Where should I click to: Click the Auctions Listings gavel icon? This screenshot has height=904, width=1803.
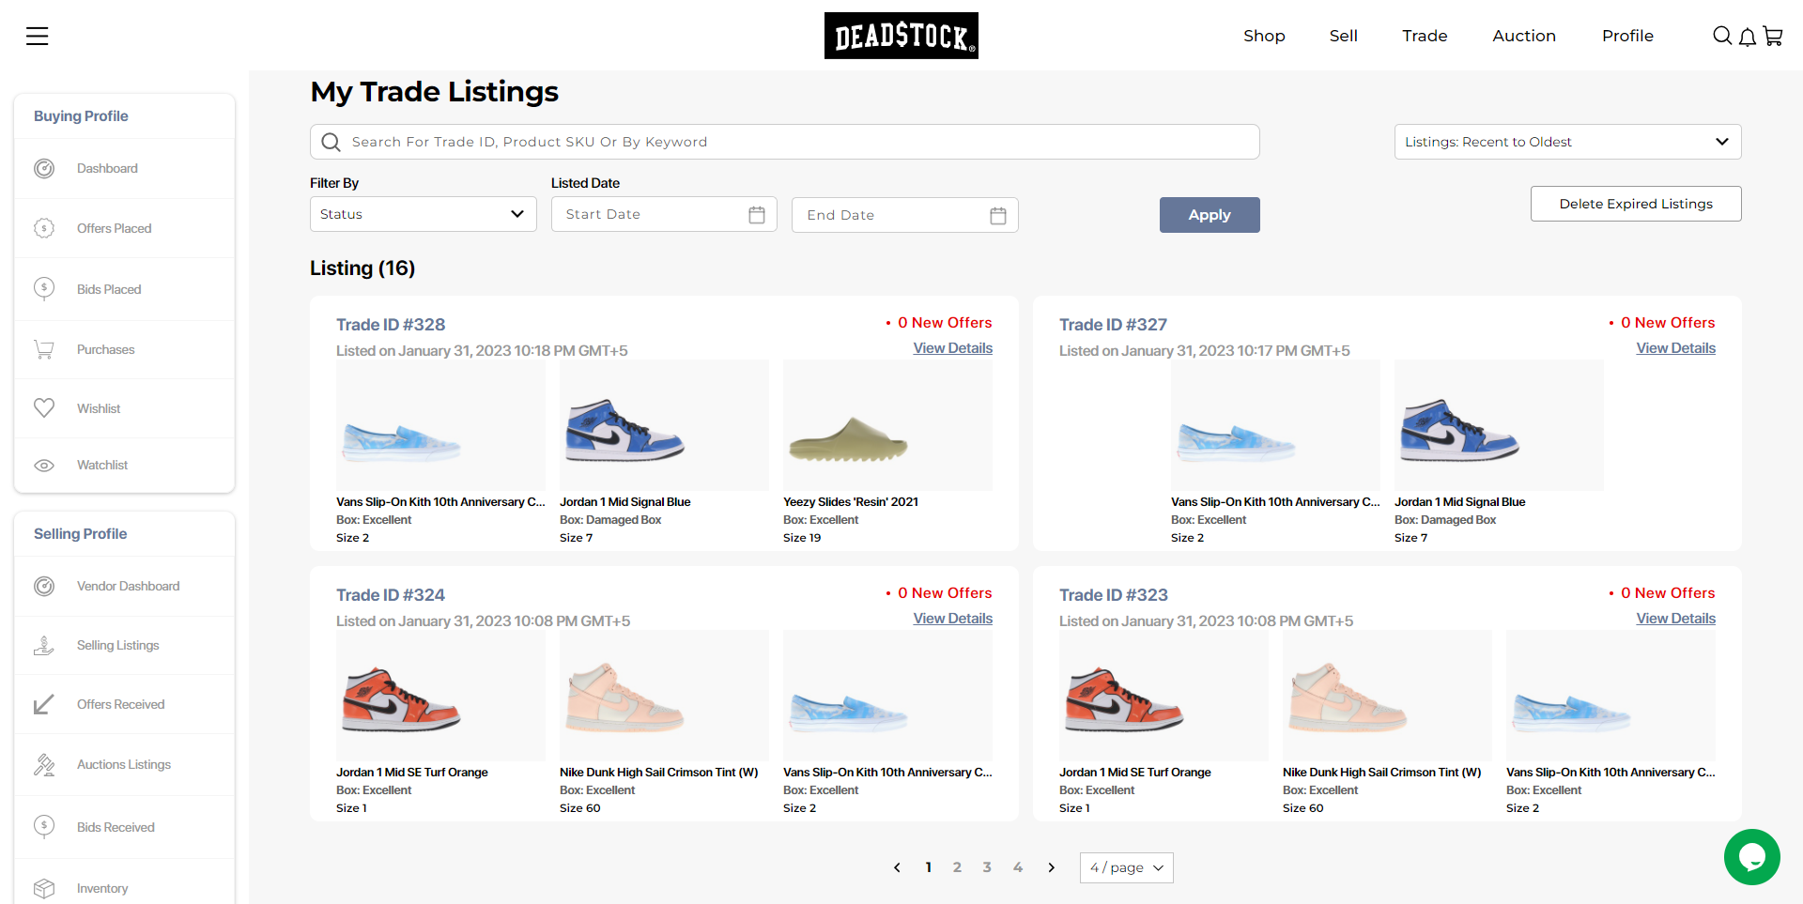coord(44,764)
